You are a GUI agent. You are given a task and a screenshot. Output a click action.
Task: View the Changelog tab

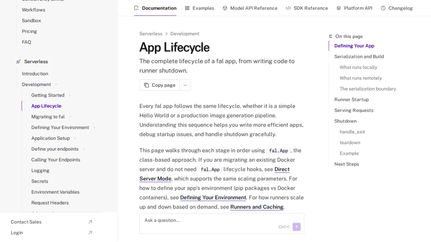point(397,8)
